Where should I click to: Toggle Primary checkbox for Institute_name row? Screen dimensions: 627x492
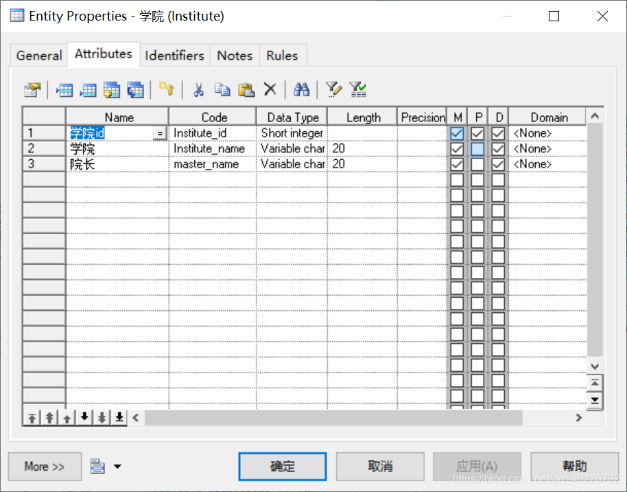477,149
